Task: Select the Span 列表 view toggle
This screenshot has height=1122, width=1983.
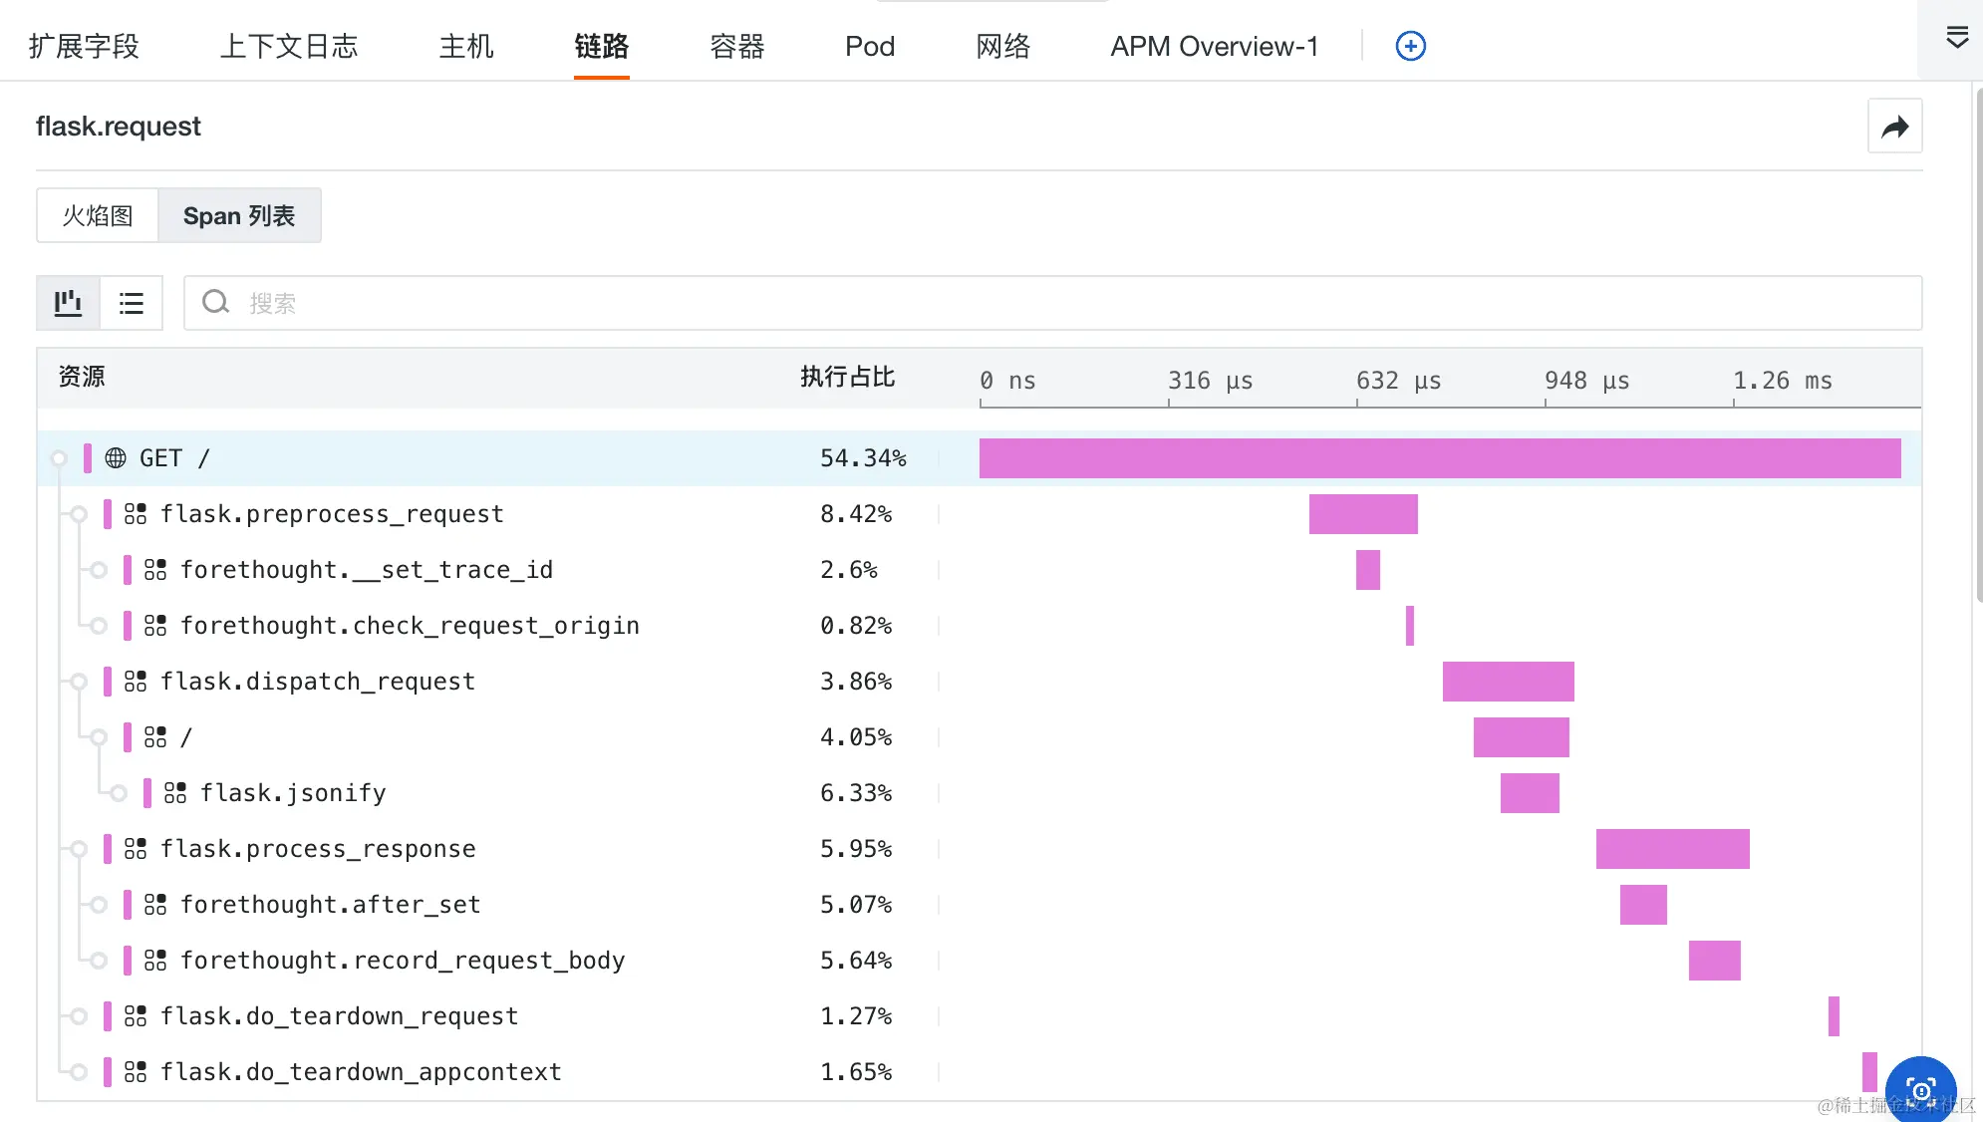Action: click(239, 216)
